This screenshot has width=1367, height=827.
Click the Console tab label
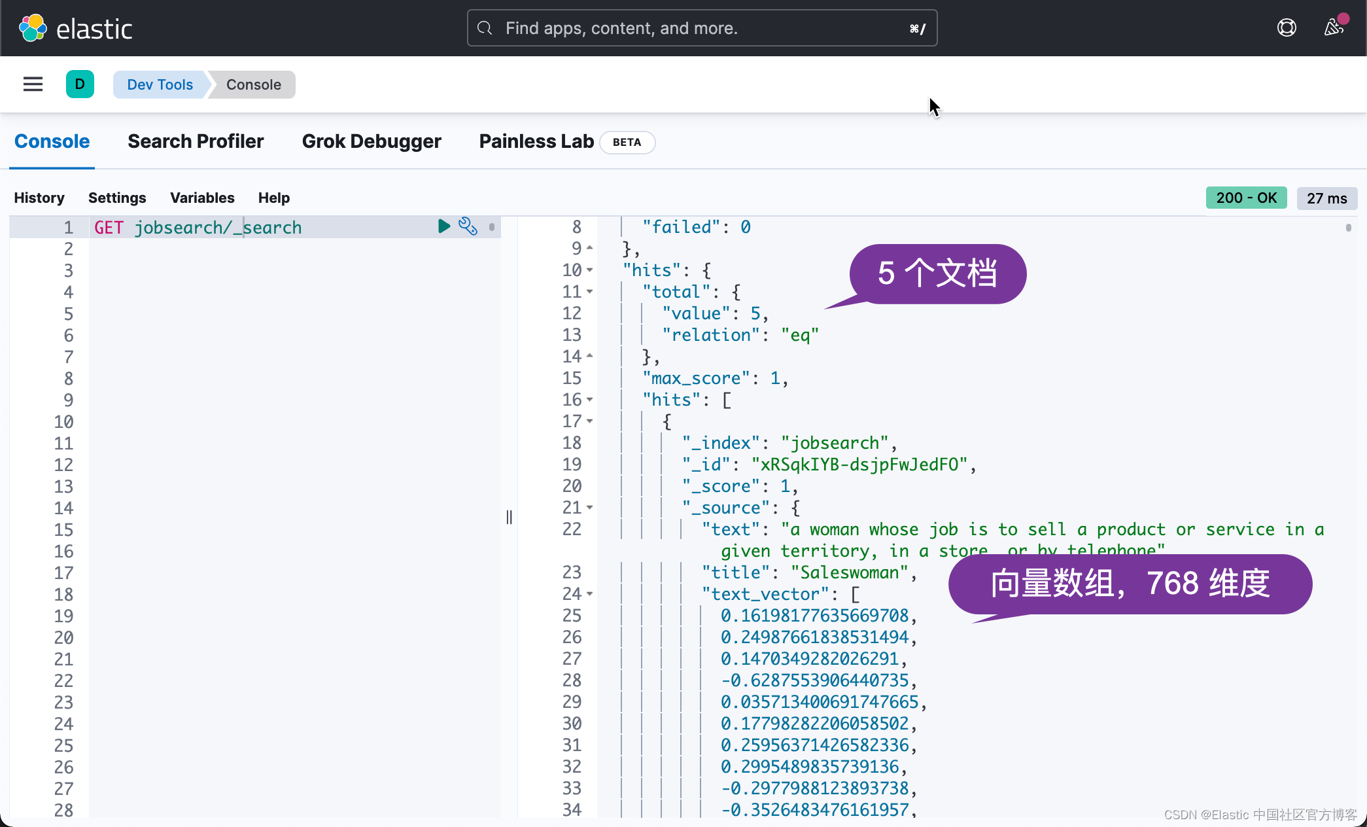point(52,141)
